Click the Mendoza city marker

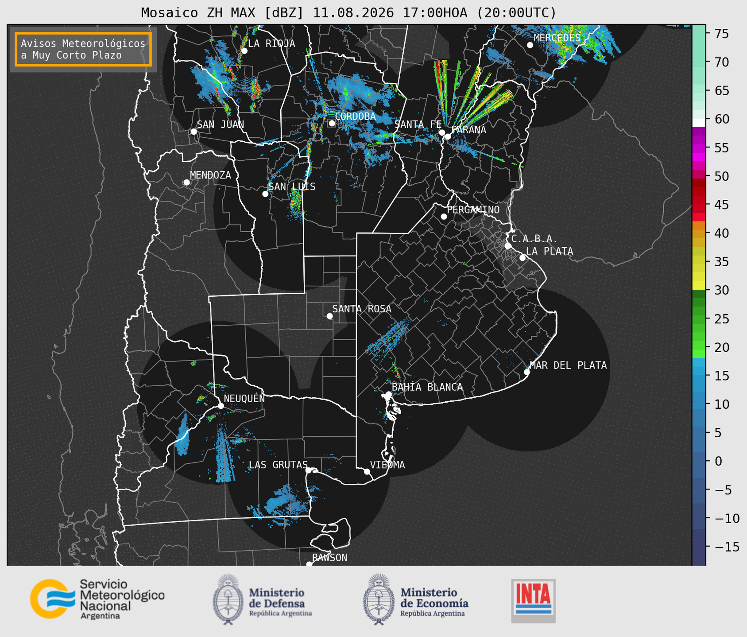(x=186, y=183)
